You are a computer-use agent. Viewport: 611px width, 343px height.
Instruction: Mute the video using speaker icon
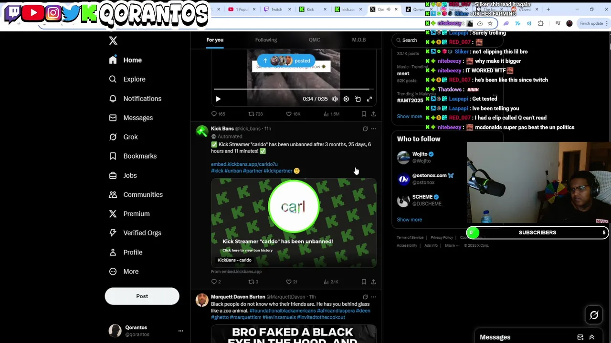click(x=335, y=99)
